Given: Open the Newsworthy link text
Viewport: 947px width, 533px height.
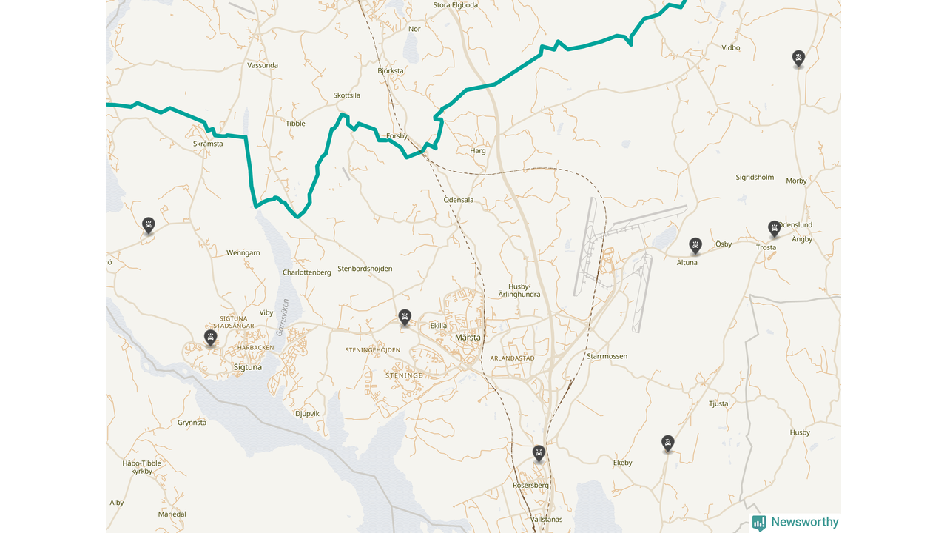Looking at the screenshot, I should click(805, 522).
